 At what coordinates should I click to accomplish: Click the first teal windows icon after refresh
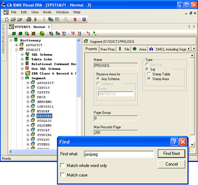[51, 34]
